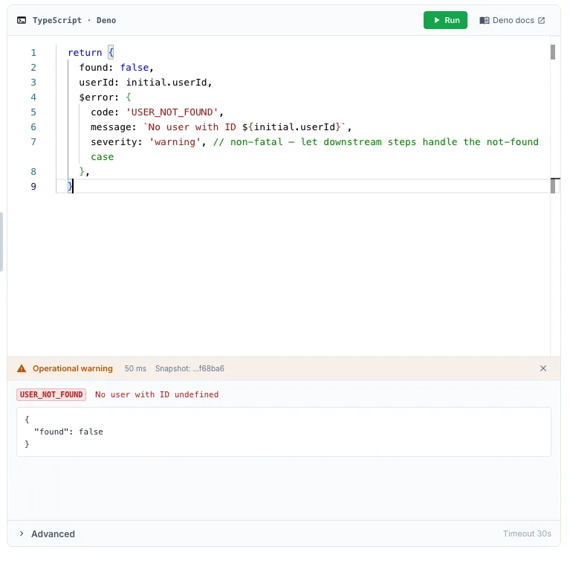This screenshot has height=561, width=570.
Task: Click inside the JSON output result box
Action: point(283,432)
